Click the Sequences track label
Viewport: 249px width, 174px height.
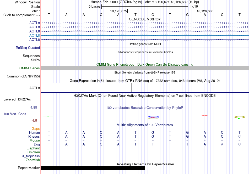pos(31,56)
